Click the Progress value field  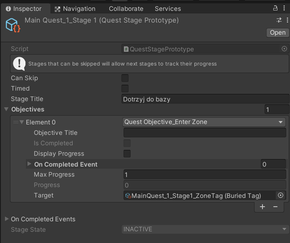(x=205, y=185)
